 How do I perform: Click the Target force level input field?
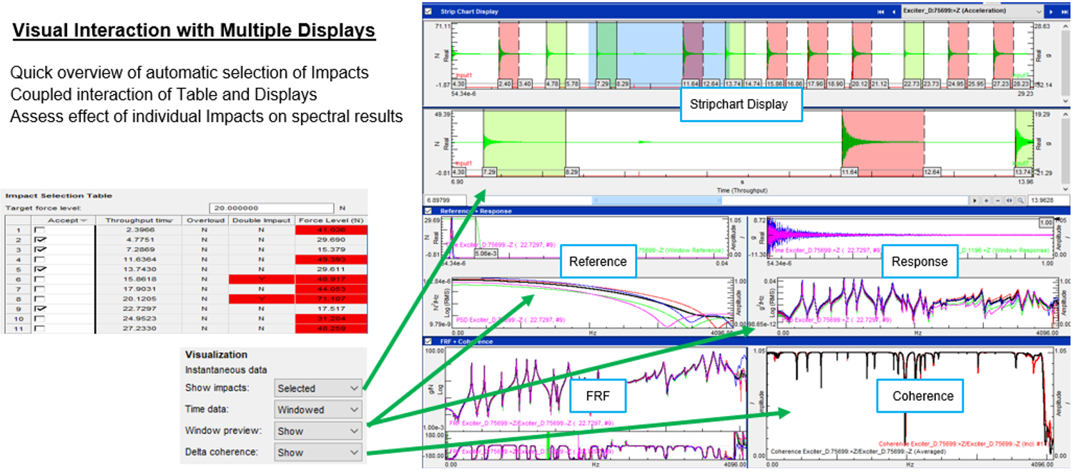click(271, 208)
